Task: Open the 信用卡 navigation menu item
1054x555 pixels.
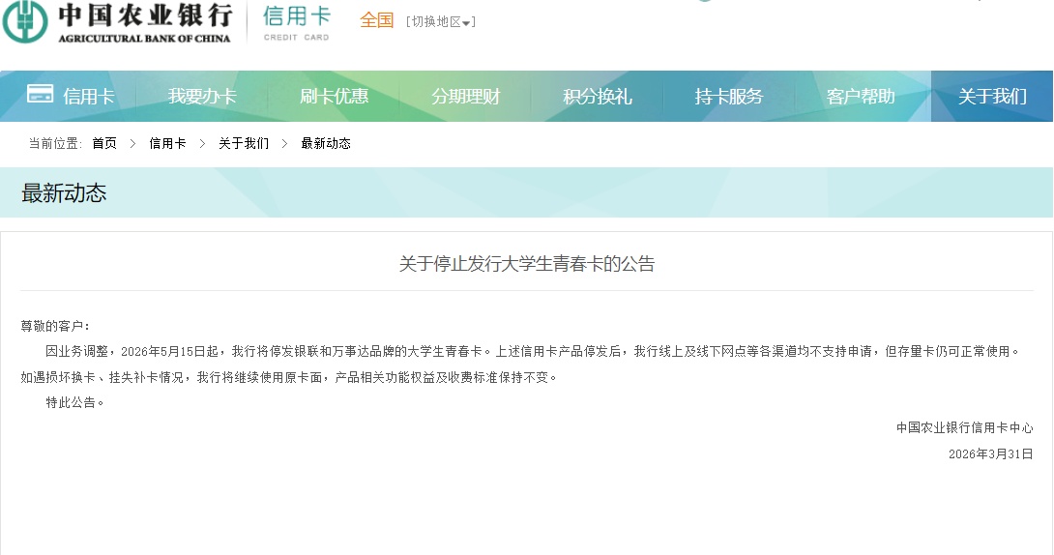Action: click(x=88, y=97)
